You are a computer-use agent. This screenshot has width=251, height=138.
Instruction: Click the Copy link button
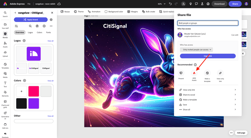pos(208,56)
